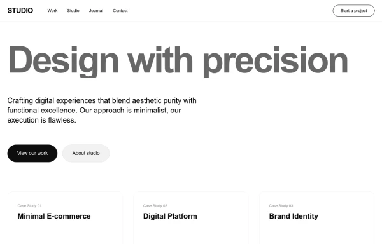382x244 pixels.
Task: Click the Start a project button
Action: coord(353,11)
